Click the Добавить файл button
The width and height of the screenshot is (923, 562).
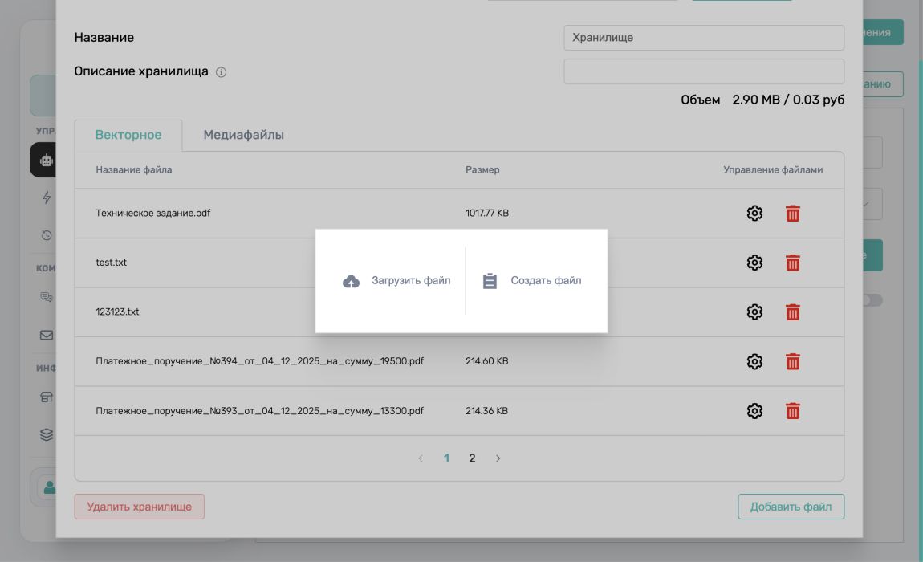791,507
